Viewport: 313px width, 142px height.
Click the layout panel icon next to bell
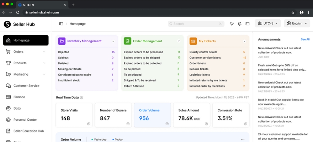(248, 24)
